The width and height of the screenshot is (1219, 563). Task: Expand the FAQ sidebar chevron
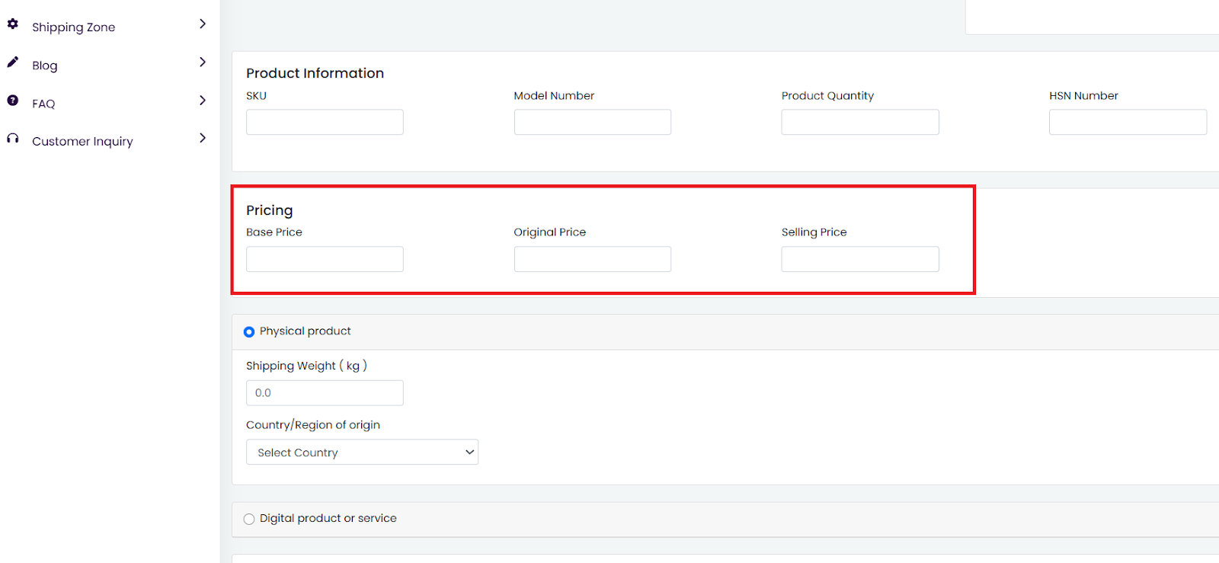[x=202, y=101]
